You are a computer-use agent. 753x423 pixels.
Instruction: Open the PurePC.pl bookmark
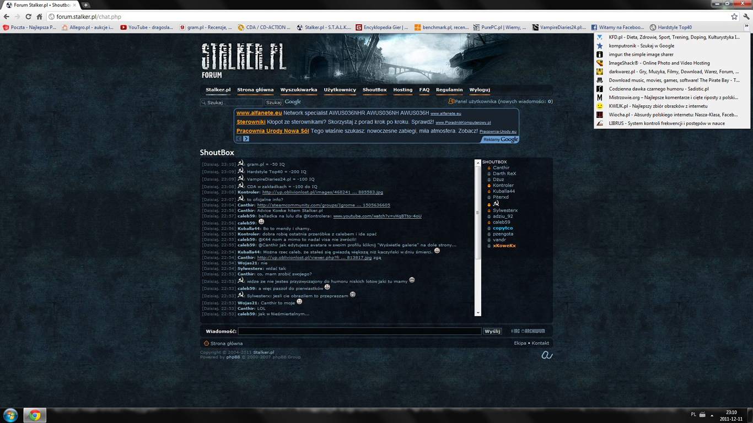500,27
